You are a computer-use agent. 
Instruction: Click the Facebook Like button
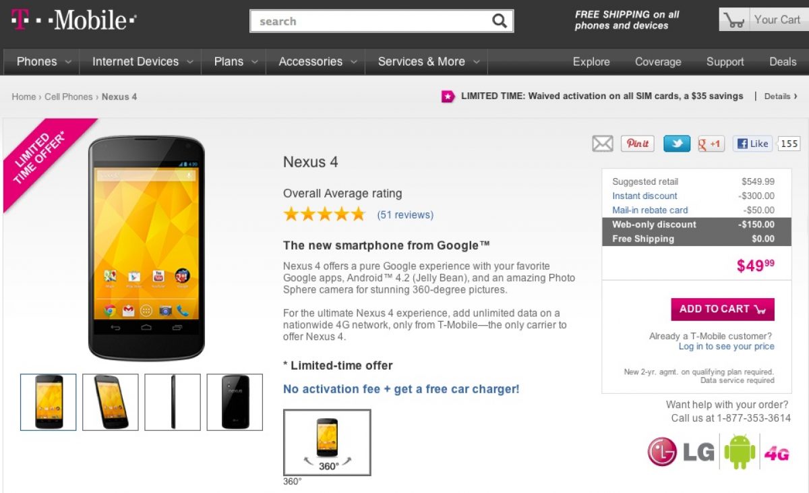pyautogui.click(x=752, y=144)
